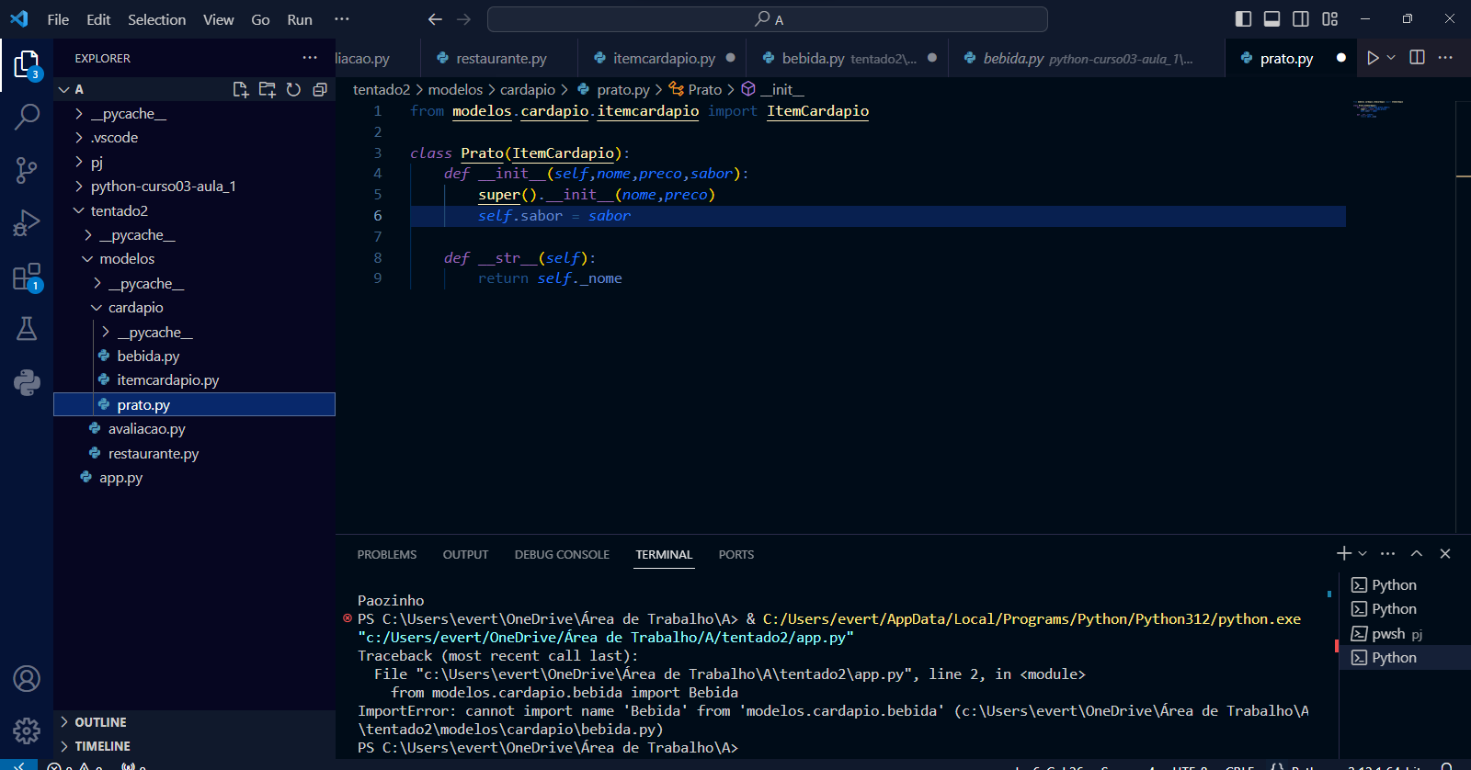Split the editor to the right
The image size is (1471, 770).
click(x=1417, y=58)
